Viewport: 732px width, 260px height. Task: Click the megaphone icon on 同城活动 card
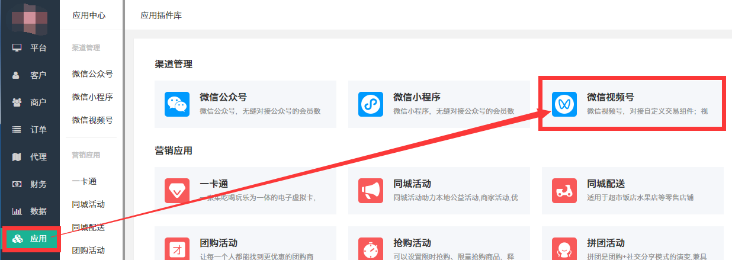tap(371, 191)
